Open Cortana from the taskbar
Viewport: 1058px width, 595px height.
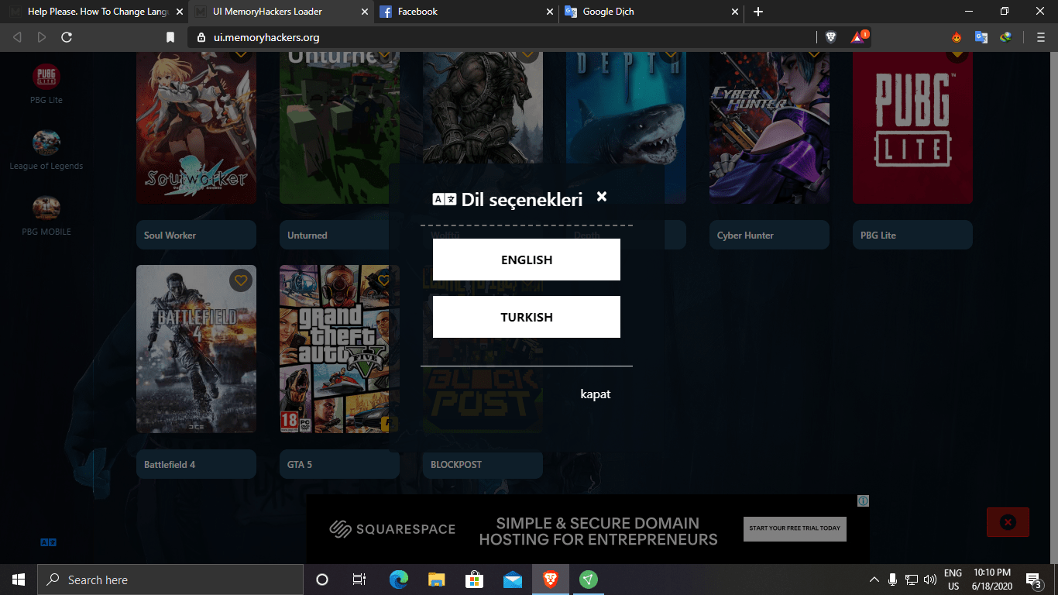(x=322, y=580)
